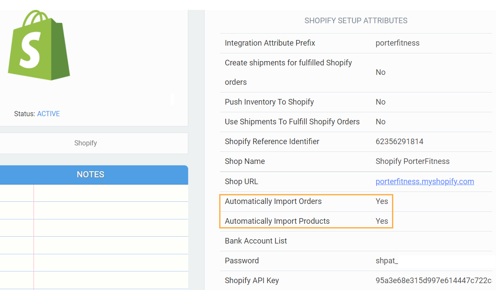Click the Shopify Setup Attributes heading
Screen dimensions: 496x290
355,21
